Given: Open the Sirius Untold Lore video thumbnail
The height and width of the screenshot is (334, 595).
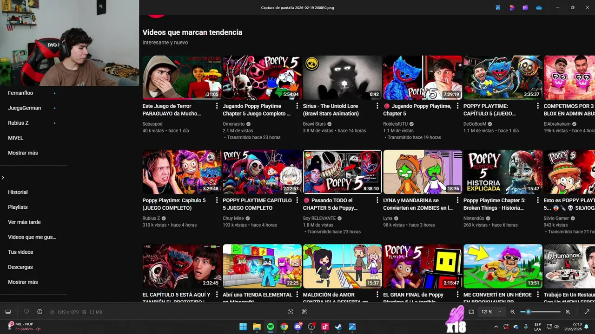Looking at the screenshot, I should click(x=342, y=77).
